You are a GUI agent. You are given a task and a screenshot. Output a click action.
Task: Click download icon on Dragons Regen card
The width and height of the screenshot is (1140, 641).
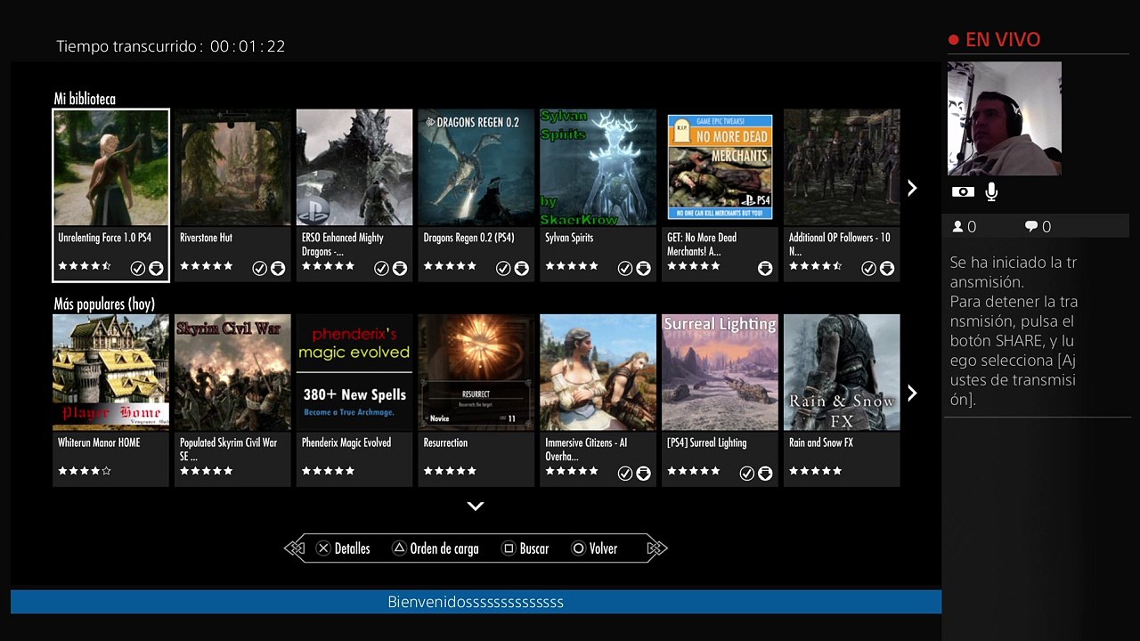click(522, 268)
